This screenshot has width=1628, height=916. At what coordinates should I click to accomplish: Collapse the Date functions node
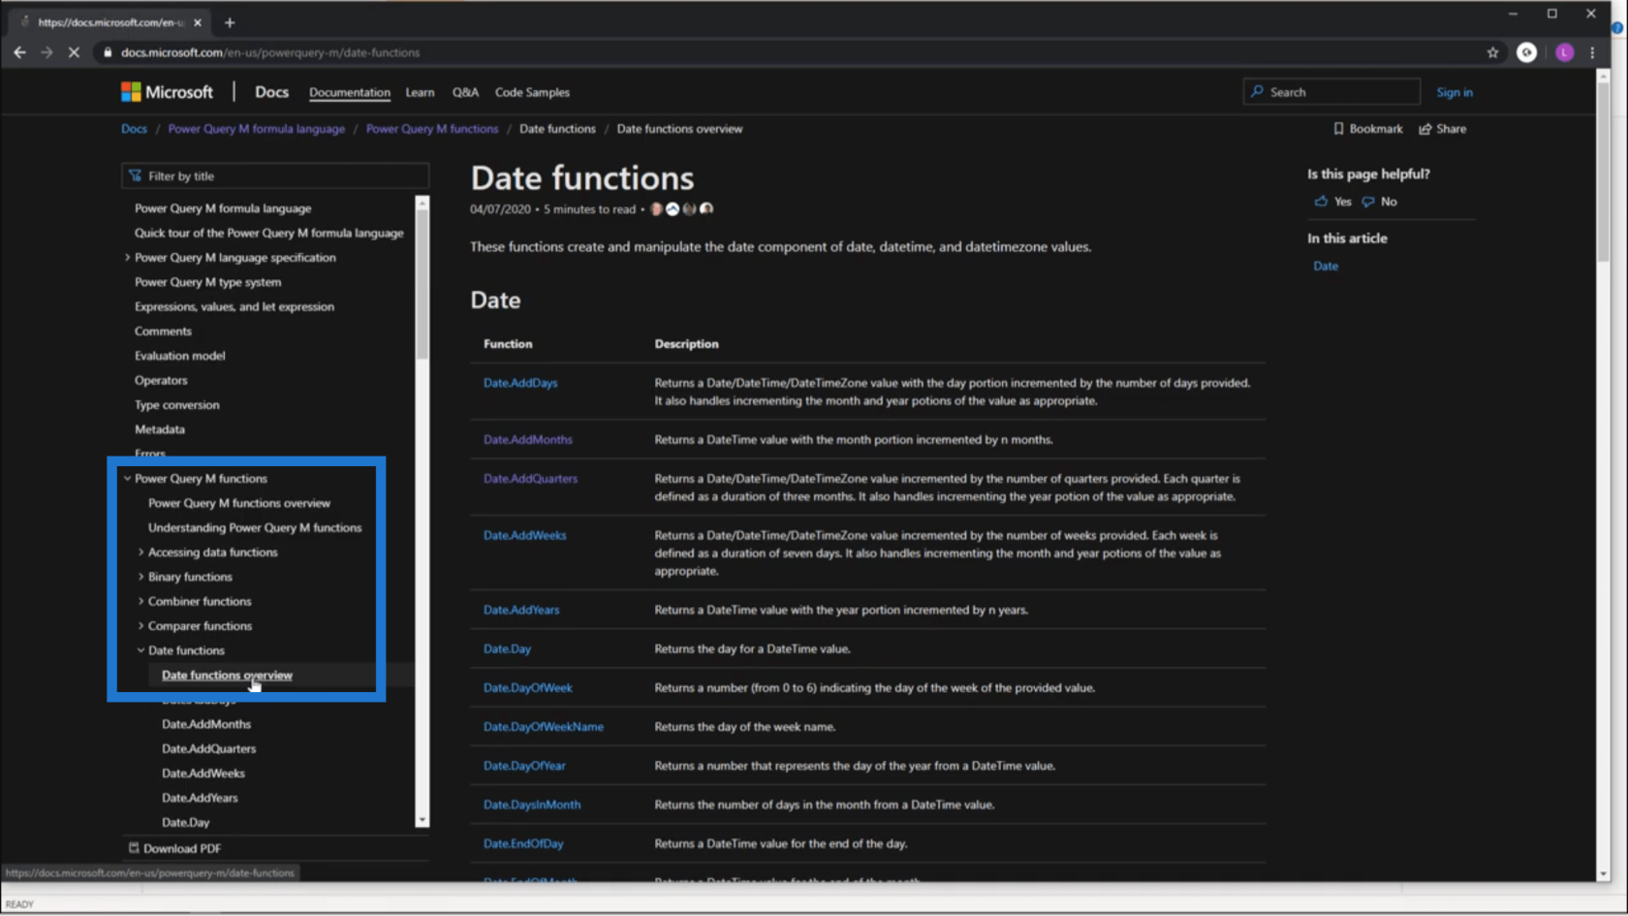click(141, 650)
